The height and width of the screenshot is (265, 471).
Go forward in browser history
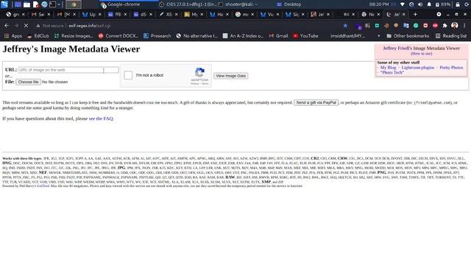pyautogui.click(x=16, y=26)
